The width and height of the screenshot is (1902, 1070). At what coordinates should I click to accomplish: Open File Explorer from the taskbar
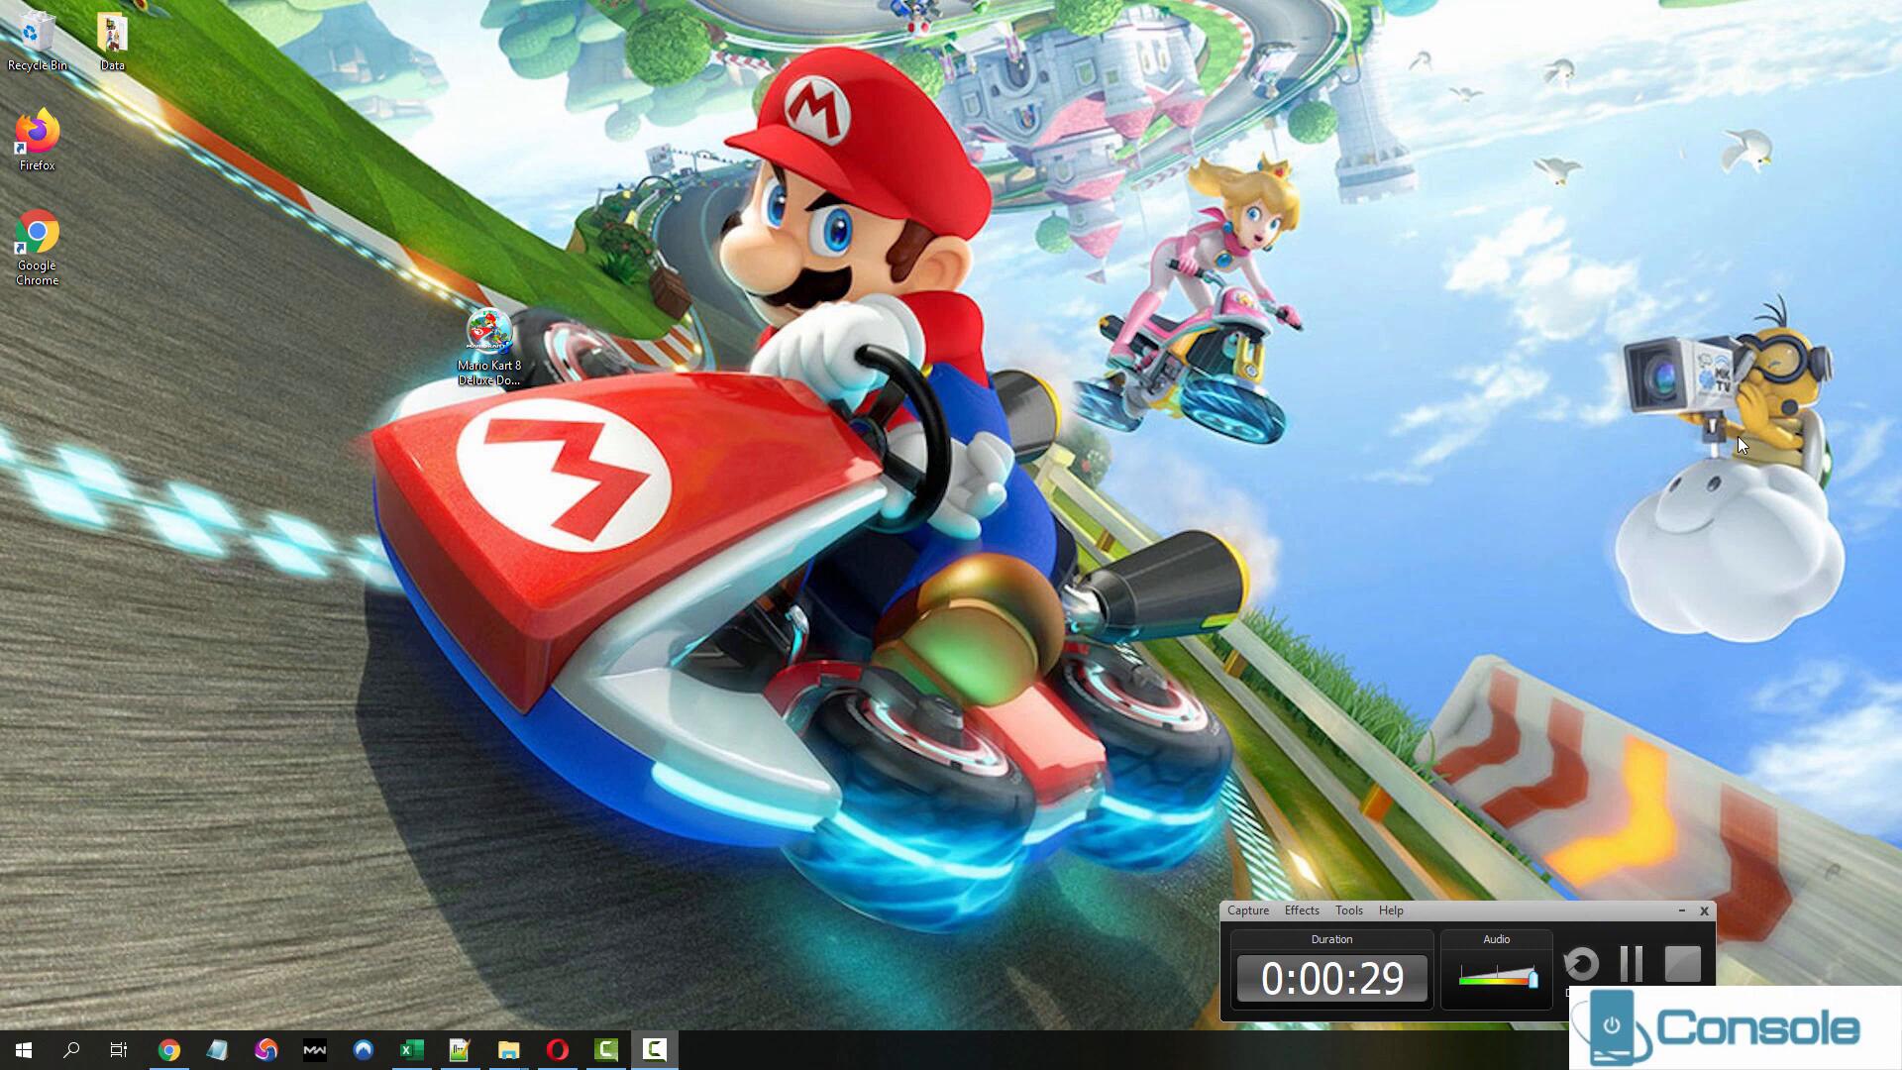[508, 1050]
